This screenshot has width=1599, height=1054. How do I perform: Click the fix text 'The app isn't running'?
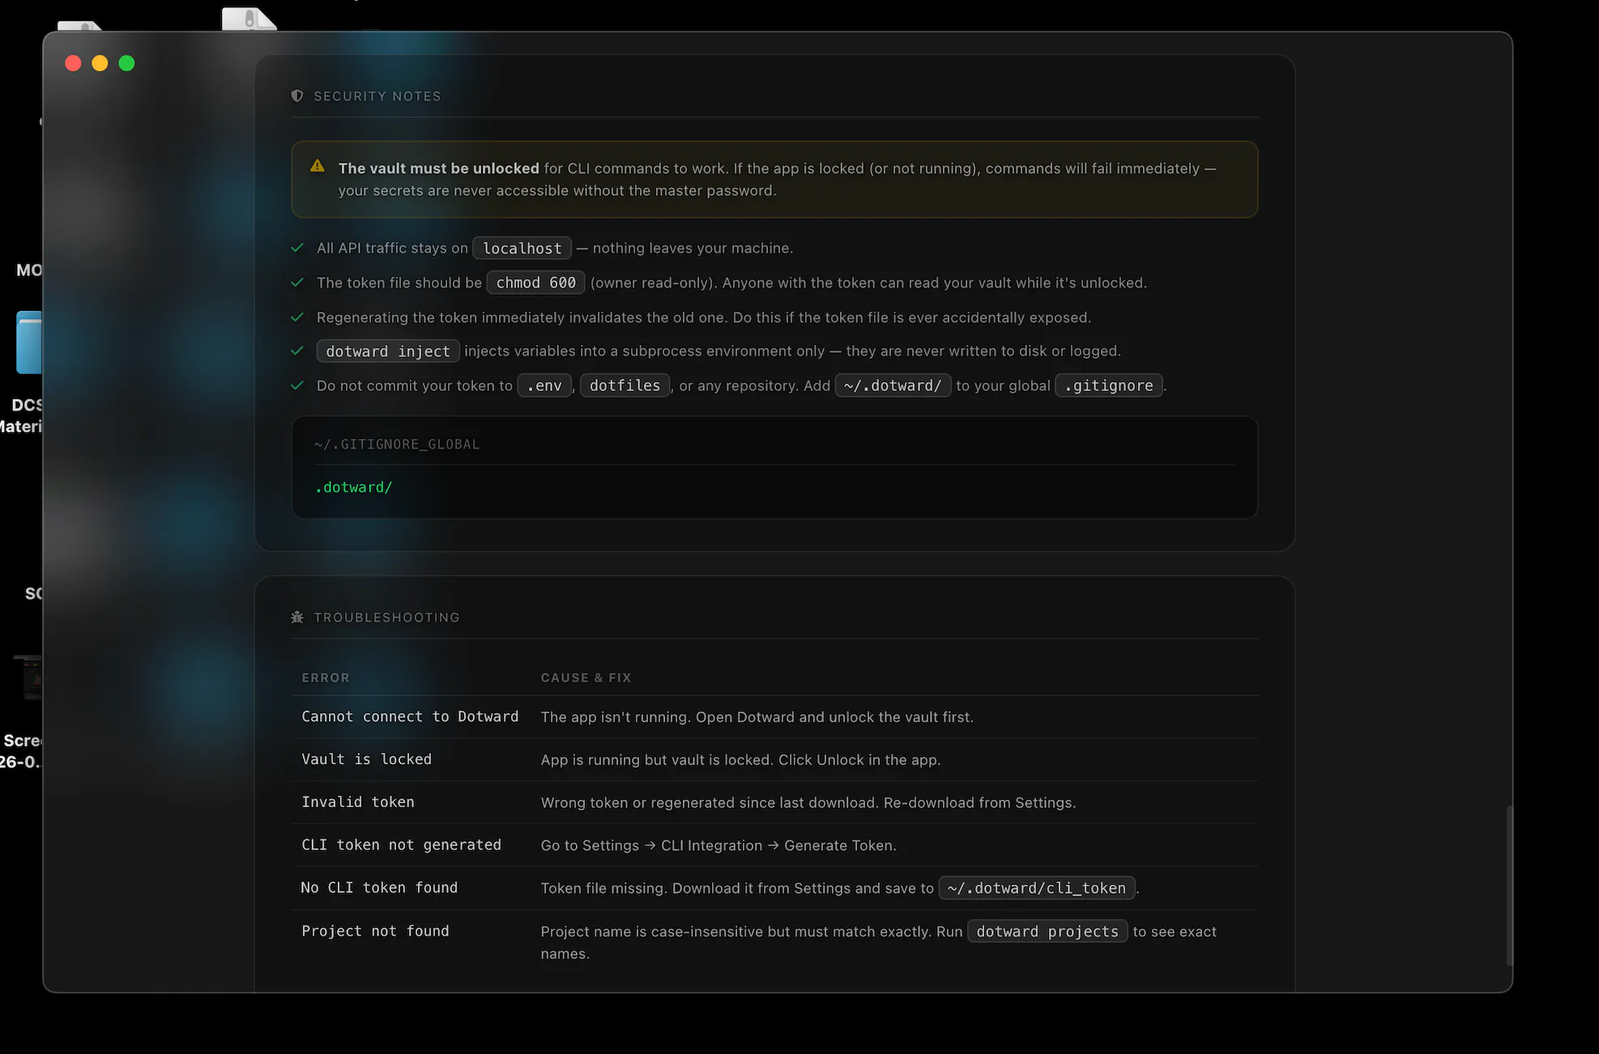tap(615, 717)
